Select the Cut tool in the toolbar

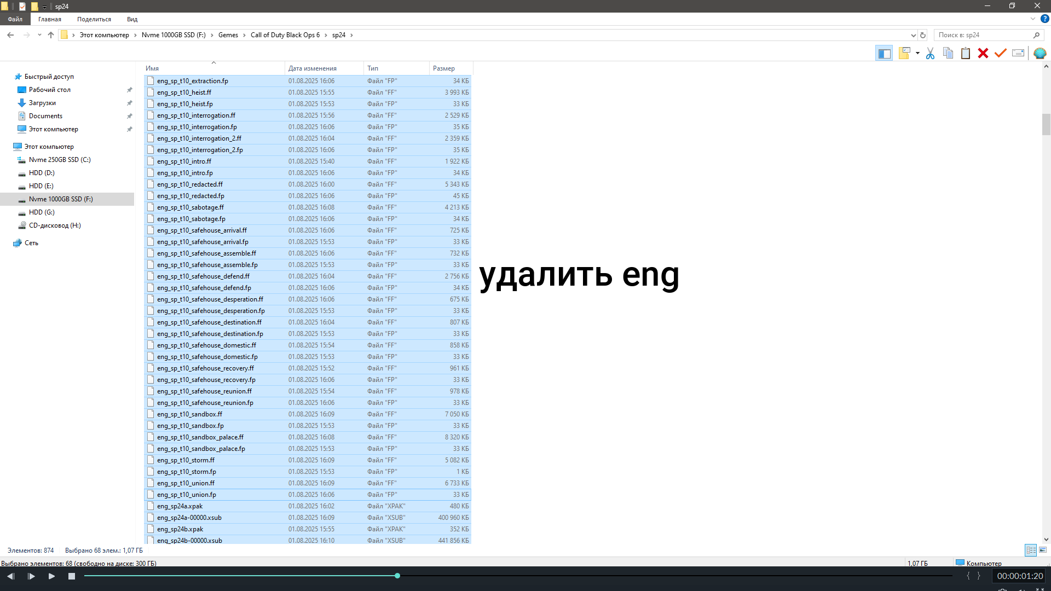tap(929, 53)
